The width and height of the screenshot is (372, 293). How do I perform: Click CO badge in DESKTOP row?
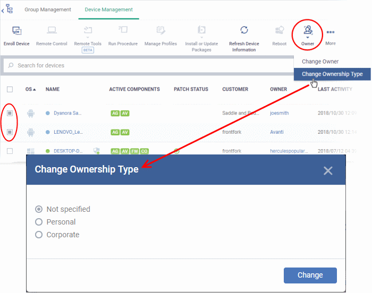pyautogui.click(x=144, y=151)
